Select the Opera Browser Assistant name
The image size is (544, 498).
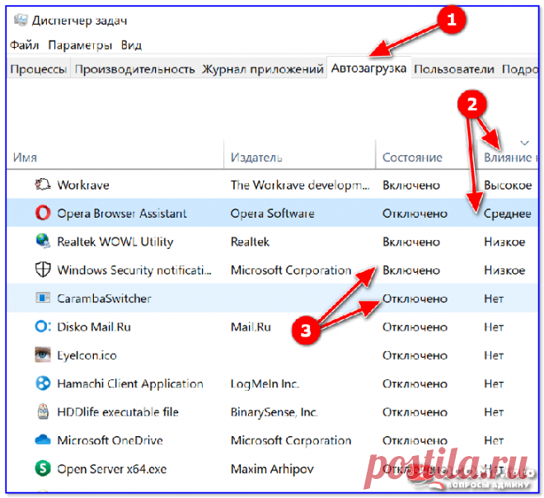point(122,213)
